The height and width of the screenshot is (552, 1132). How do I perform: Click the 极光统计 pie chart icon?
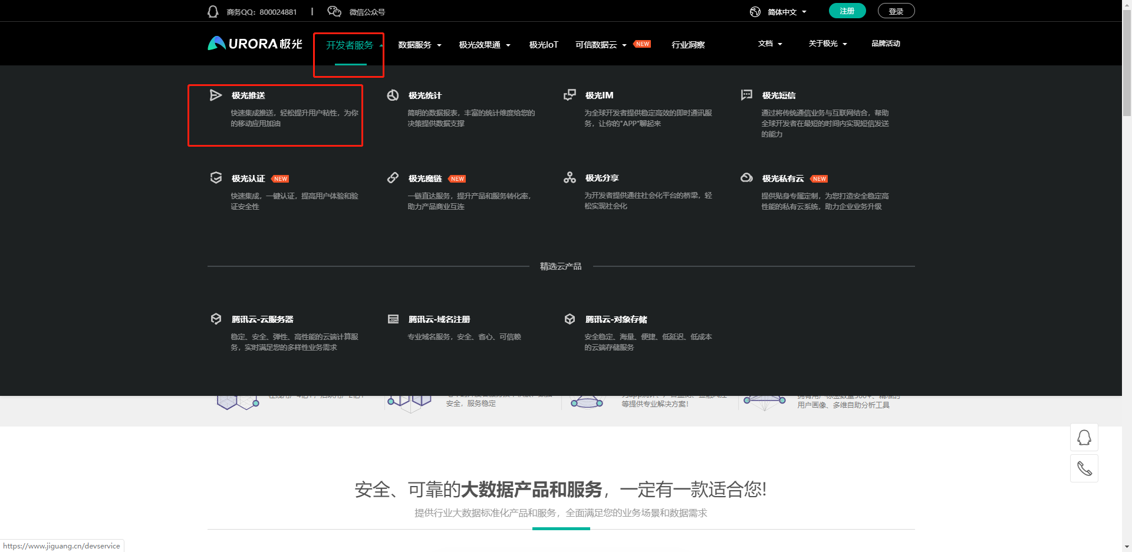(393, 95)
